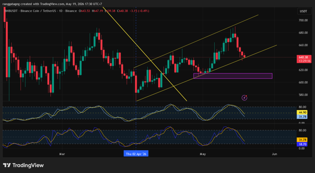Click the close value C640.38 in the legend
Image resolution: width=315 pixels, height=173 pixels.
coord(122,11)
